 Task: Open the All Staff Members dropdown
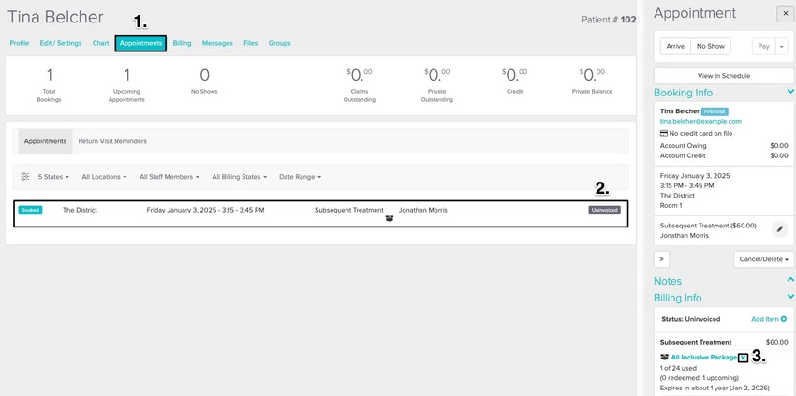point(170,177)
